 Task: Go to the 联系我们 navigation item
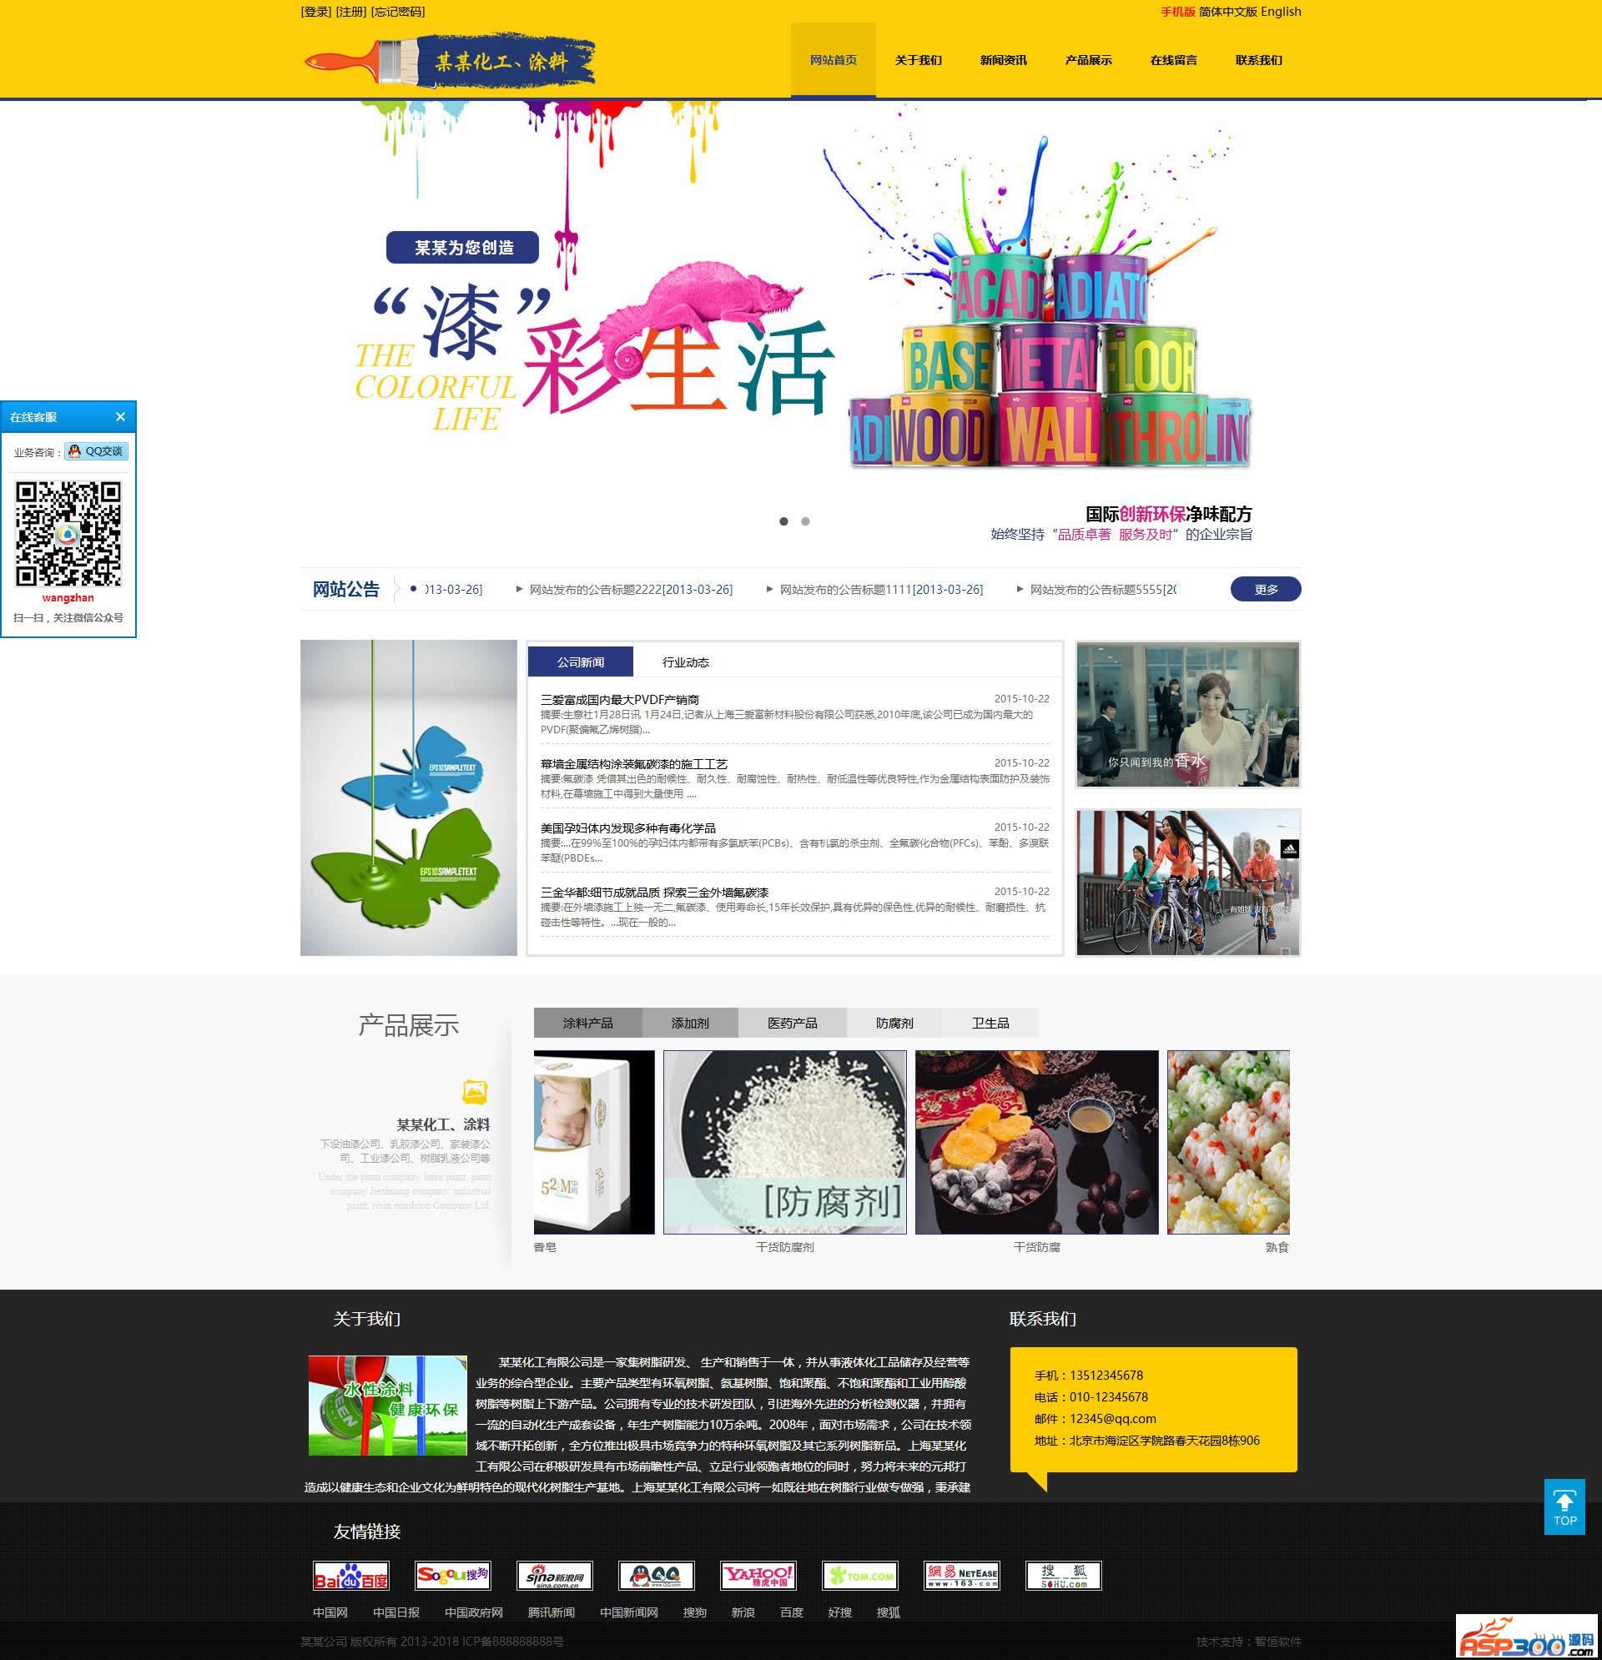coord(1258,60)
